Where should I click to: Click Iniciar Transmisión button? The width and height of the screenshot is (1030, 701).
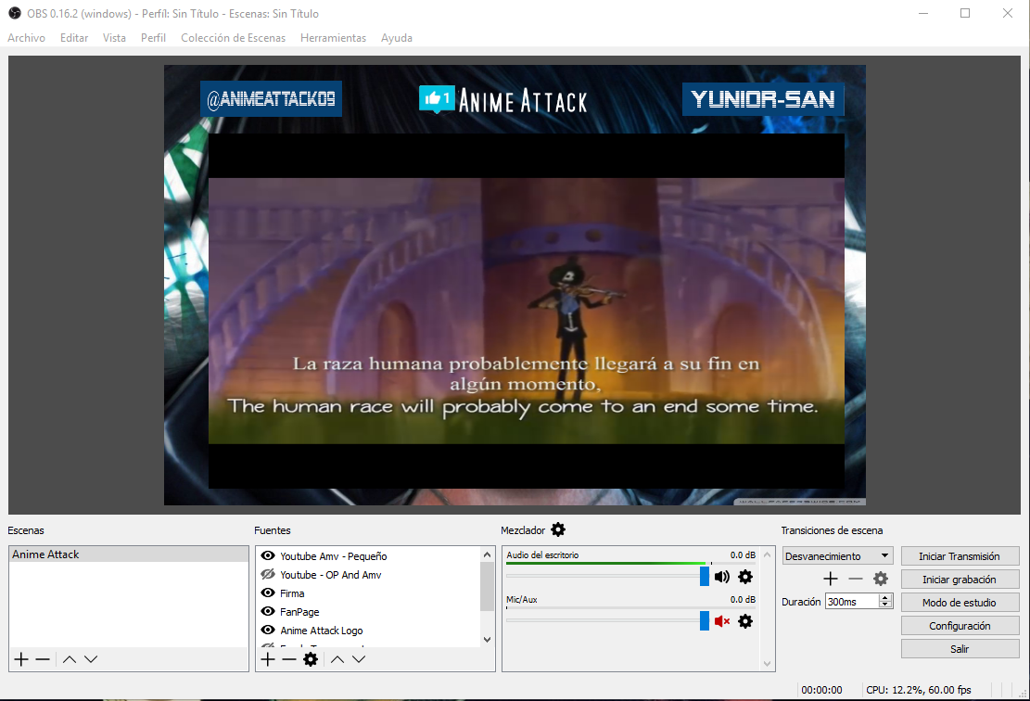coord(960,555)
